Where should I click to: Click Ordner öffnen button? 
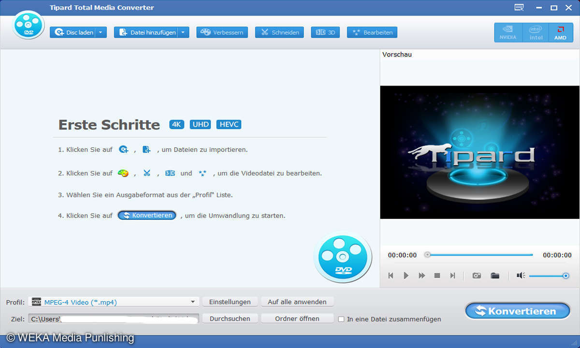tap(297, 319)
